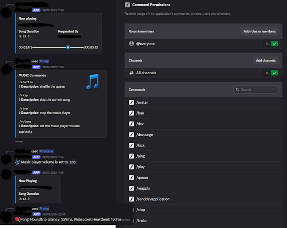287x228 pixels.
Task: Deny All channels with the red X
Action: tap(267, 73)
